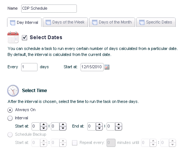Click the Name field containing CDP Schedule
This screenshot has height=154, width=179.
pos(49,9)
